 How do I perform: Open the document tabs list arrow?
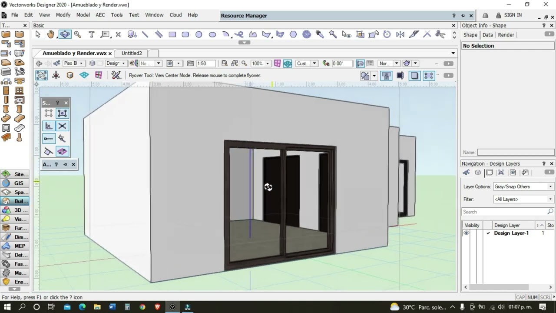(x=453, y=53)
